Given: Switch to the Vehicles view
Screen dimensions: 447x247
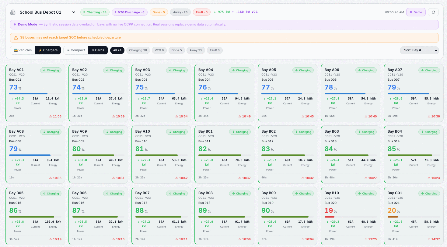Looking at the screenshot, I should coord(23,50).
